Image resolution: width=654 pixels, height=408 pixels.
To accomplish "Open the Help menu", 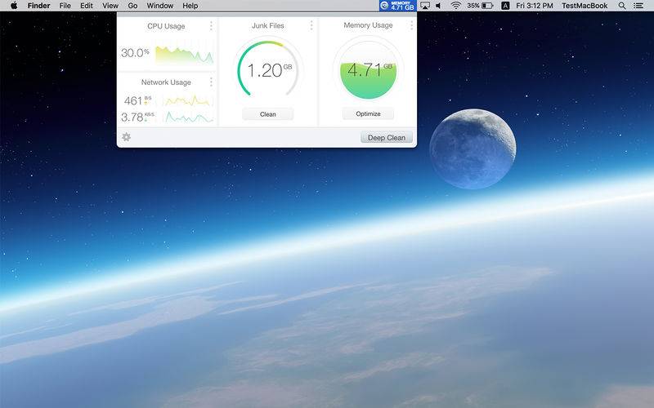I will point(190,6).
